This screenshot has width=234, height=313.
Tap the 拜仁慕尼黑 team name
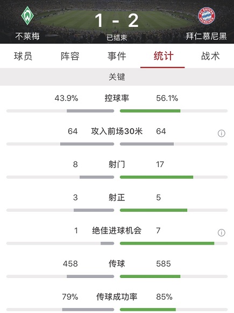tap(206, 36)
